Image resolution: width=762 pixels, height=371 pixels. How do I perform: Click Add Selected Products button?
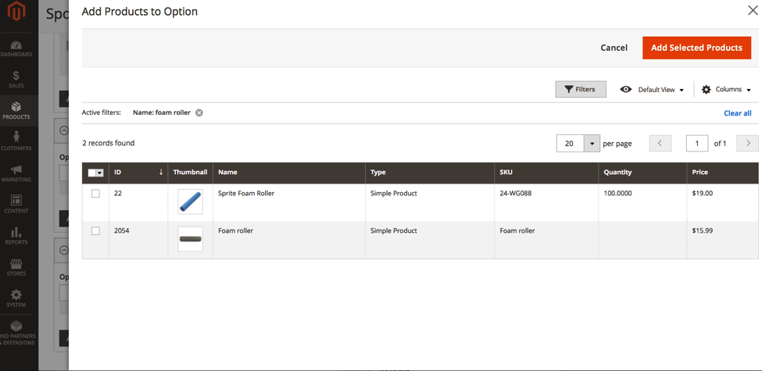tap(696, 48)
